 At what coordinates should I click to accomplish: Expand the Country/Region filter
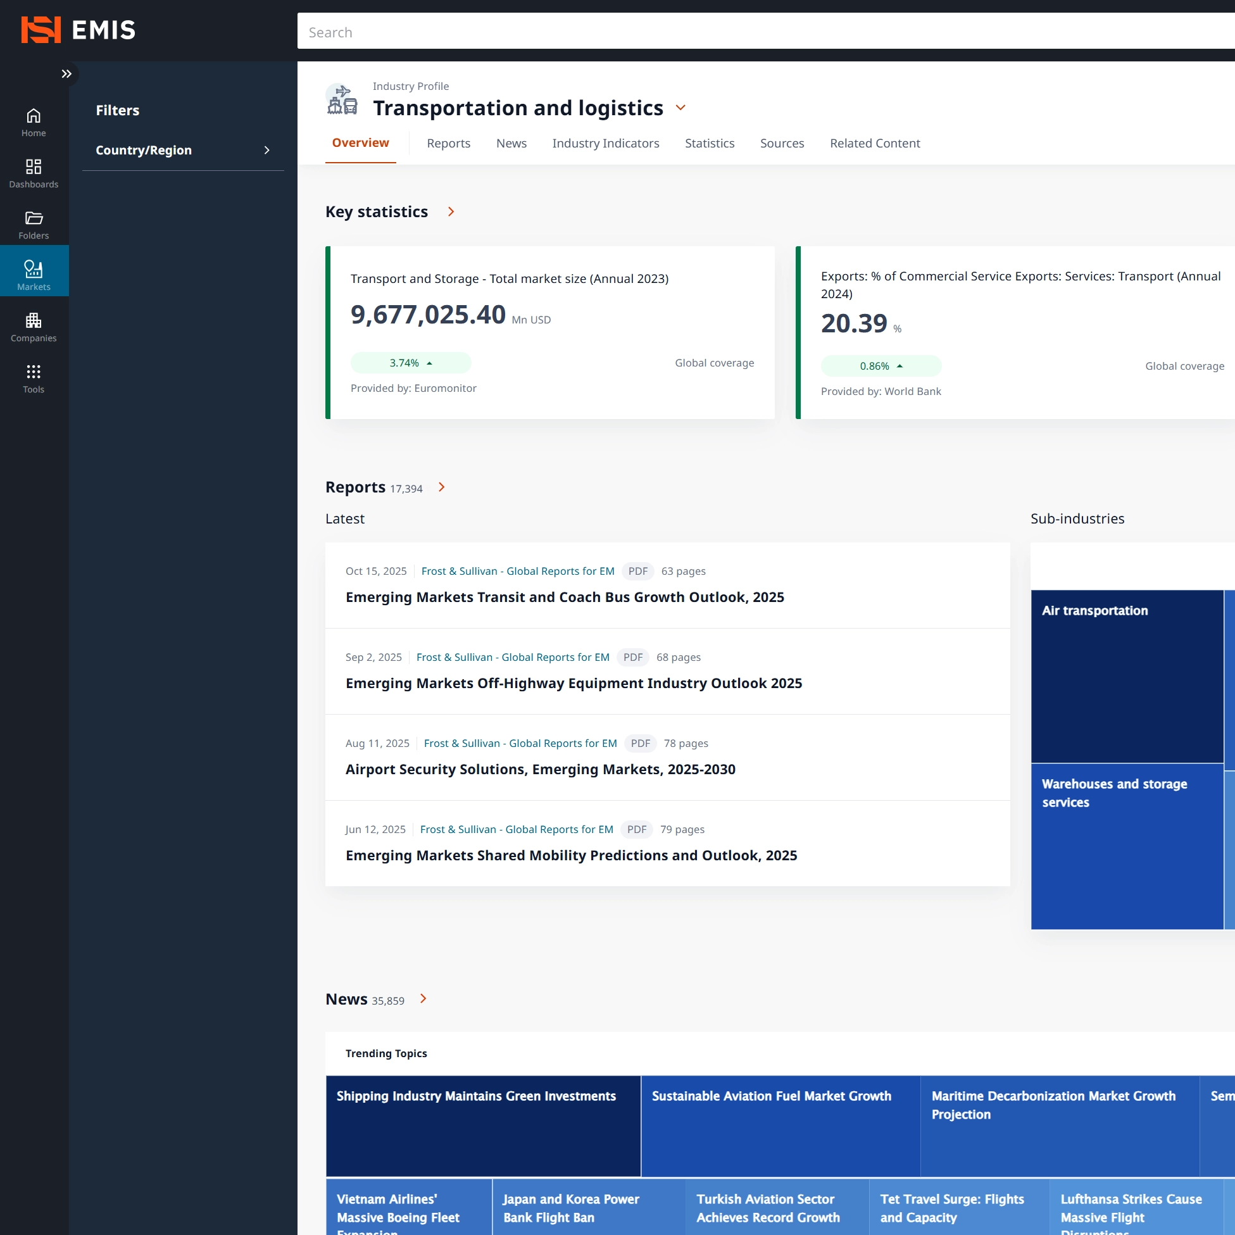[x=183, y=150]
